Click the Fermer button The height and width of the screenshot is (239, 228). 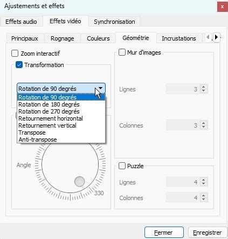pyautogui.click(x=164, y=233)
